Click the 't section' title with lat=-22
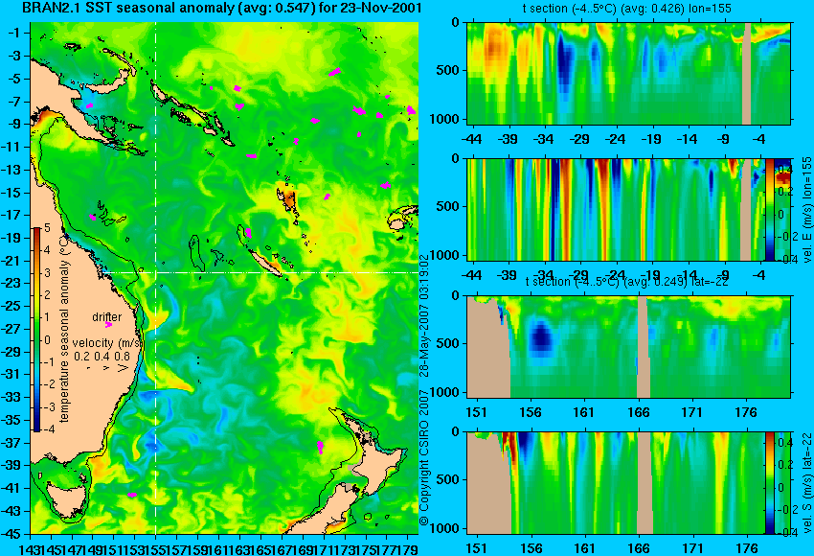814x556 pixels. pyautogui.click(x=626, y=282)
